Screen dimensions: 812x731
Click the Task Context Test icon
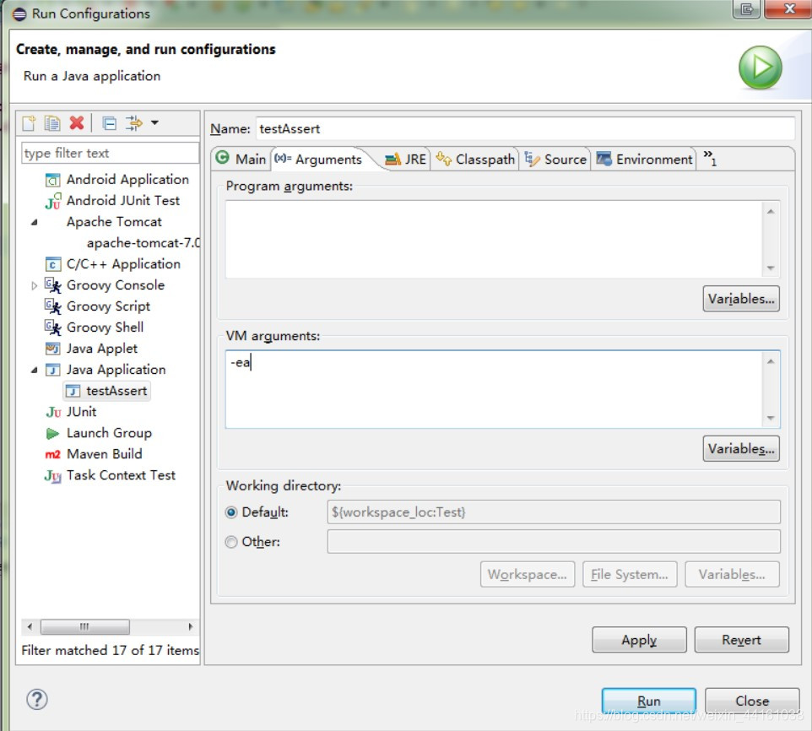pyautogui.click(x=53, y=476)
